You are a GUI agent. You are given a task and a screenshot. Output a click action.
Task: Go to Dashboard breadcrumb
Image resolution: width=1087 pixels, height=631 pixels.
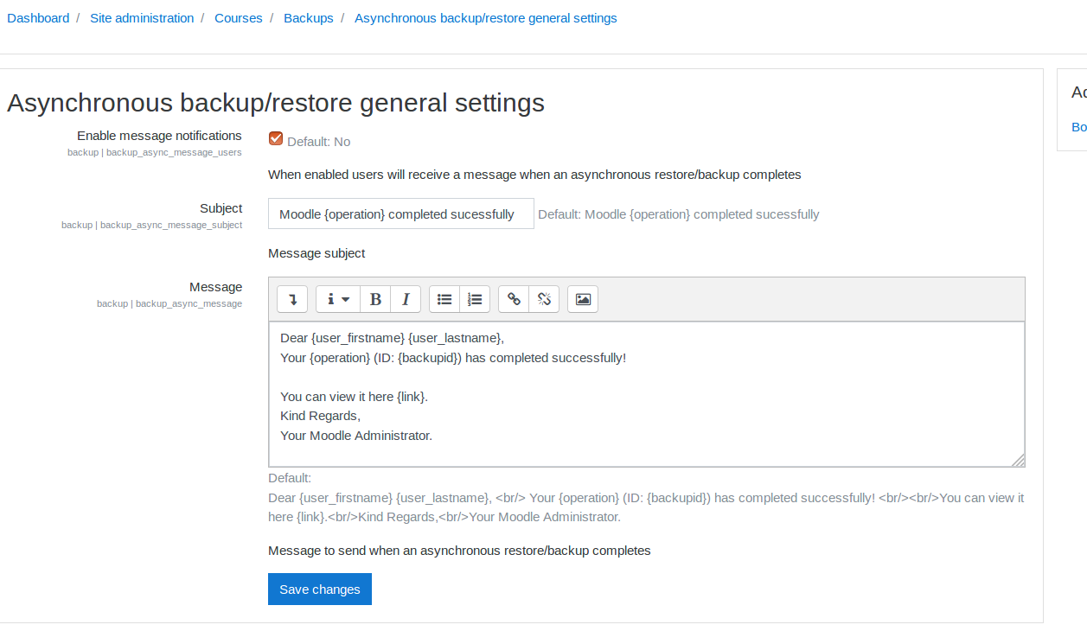pyautogui.click(x=38, y=18)
